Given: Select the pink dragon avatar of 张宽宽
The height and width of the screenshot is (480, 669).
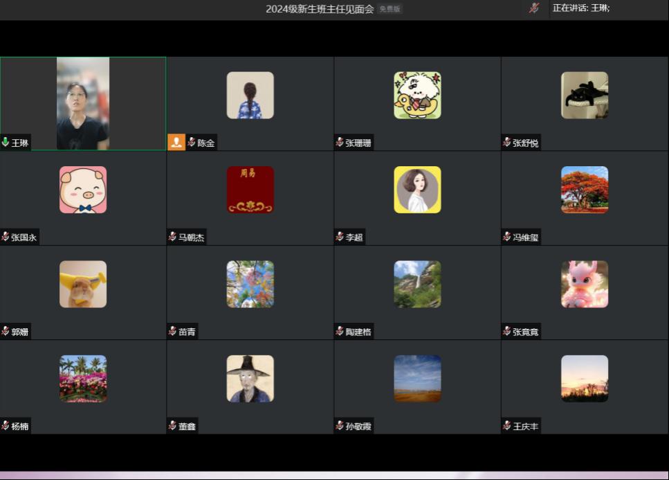Looking at the screenshot, I should pyautogui.click(x=585, y=284).
